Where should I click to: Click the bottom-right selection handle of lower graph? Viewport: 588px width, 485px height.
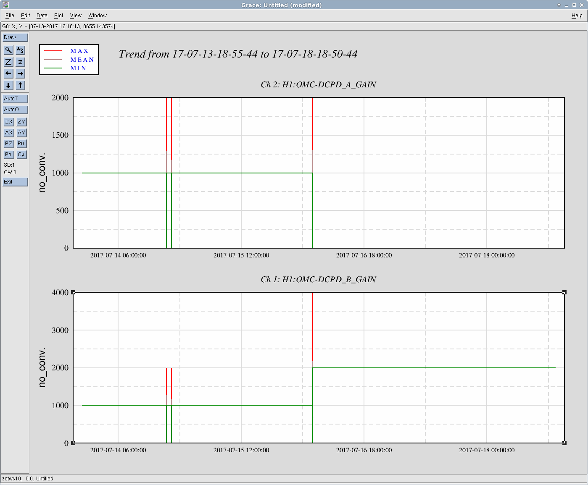pos(564,443)
